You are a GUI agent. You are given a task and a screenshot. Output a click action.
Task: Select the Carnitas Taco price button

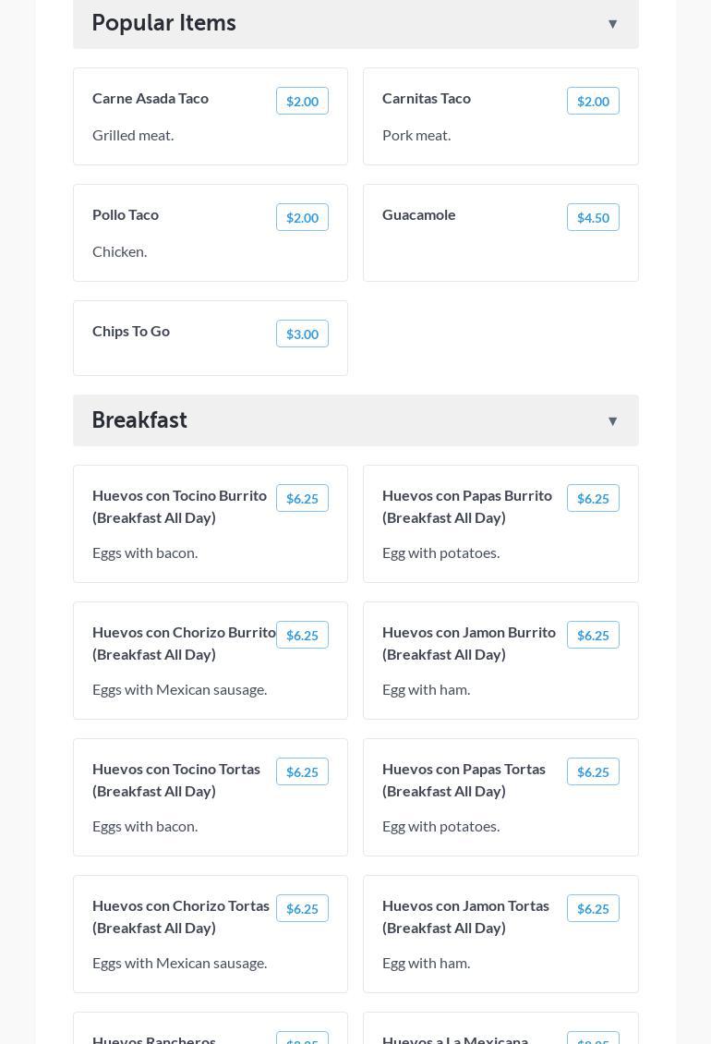click(593, 102)
